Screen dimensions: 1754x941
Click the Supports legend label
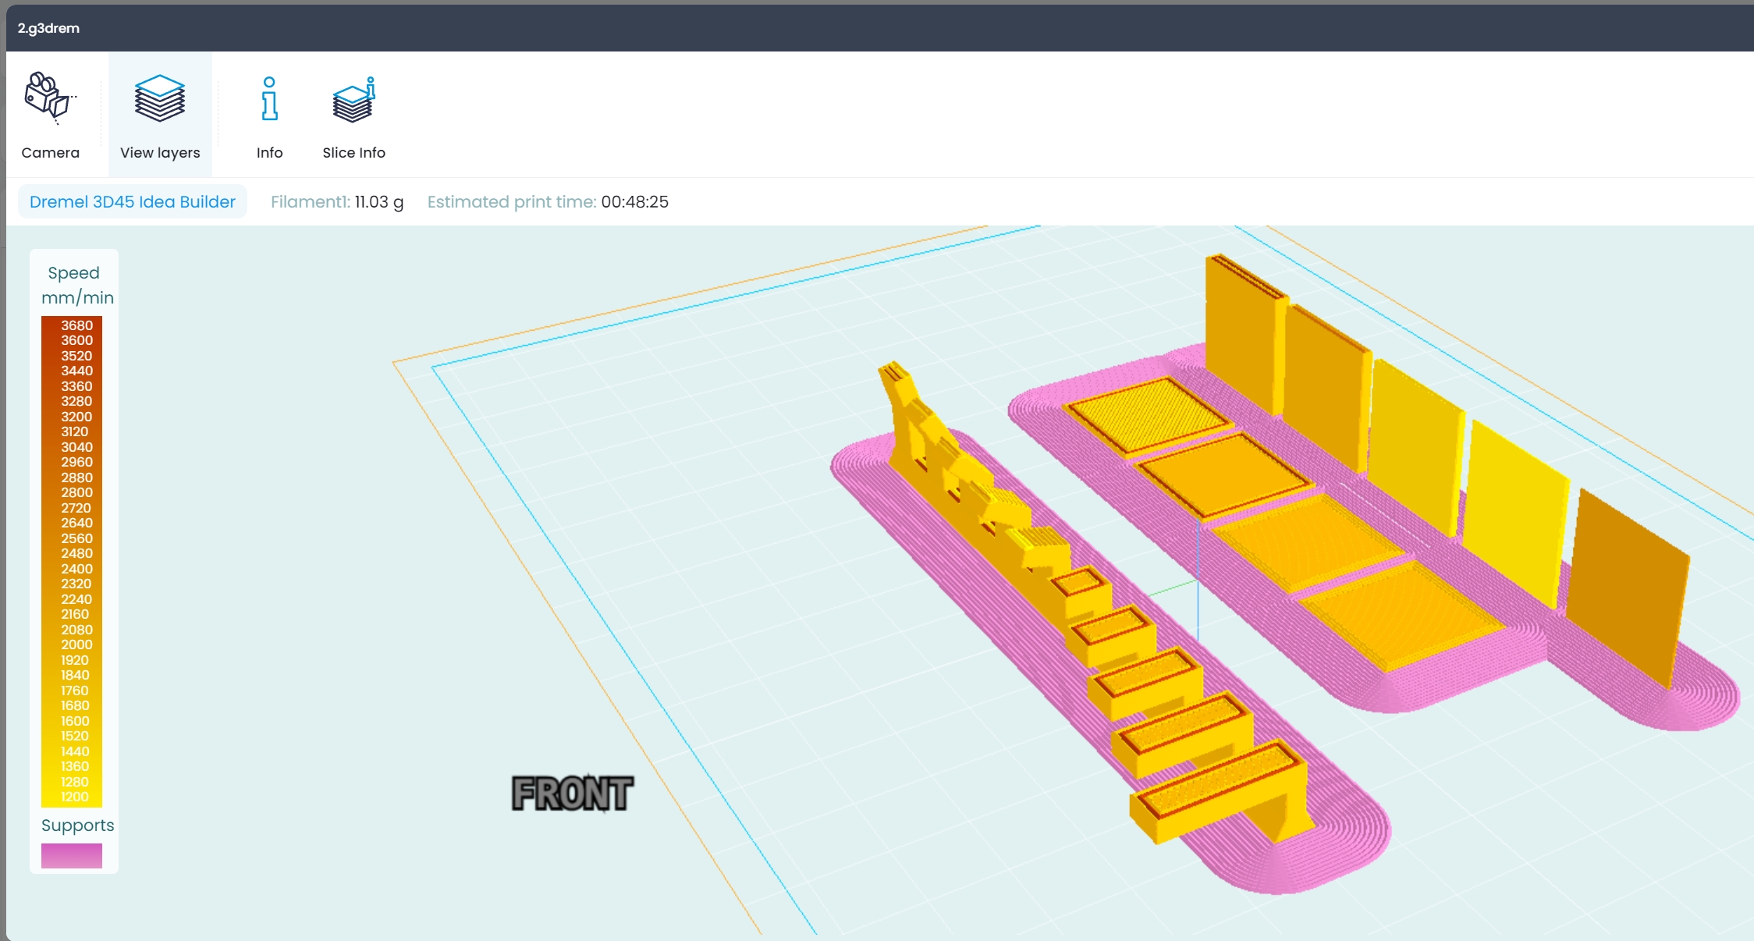[x=77, y=825]
